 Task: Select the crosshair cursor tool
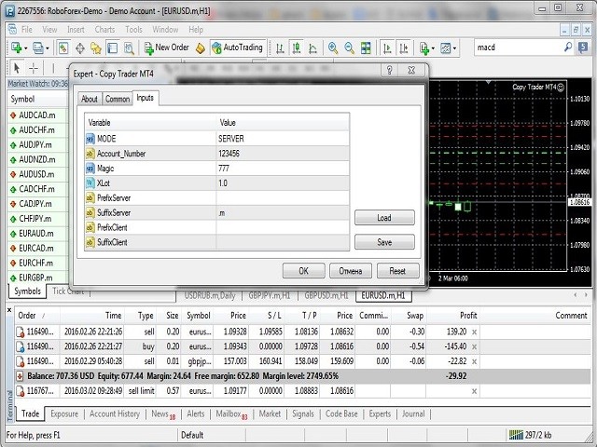34,68
